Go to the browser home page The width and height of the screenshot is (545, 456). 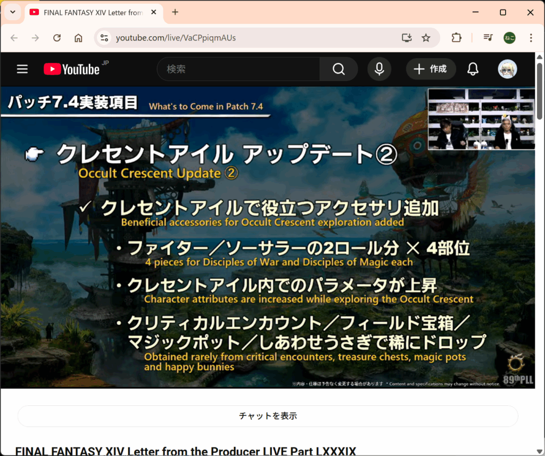(x=78, y=38)
